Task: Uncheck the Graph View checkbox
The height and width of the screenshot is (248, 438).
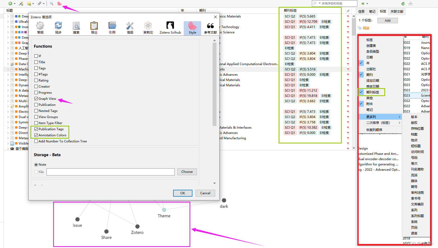Action: (36, 98)
